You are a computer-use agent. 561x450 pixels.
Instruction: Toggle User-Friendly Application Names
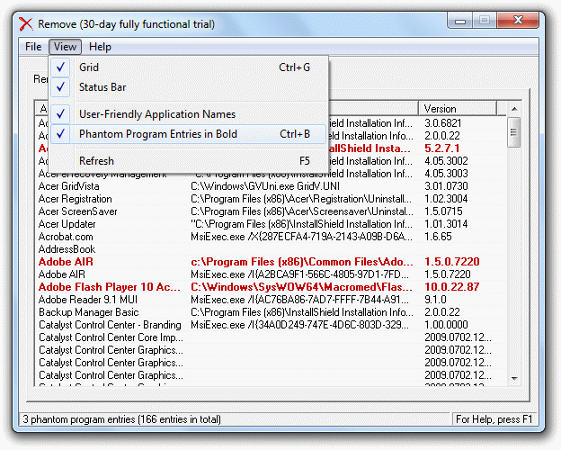(x=188, y=114)
